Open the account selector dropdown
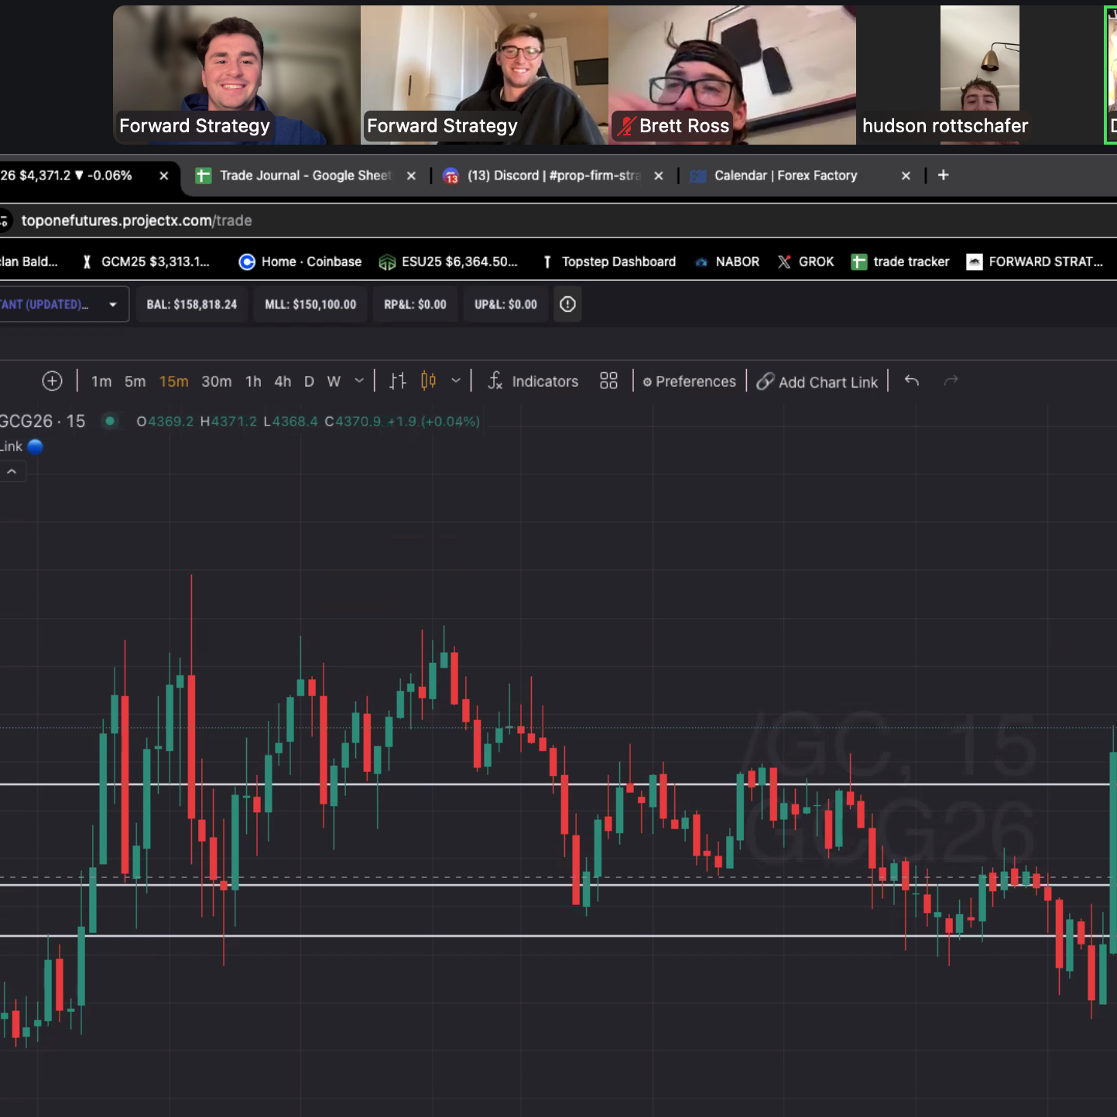Screen dimensions: 1117x1117 point(113,304)
